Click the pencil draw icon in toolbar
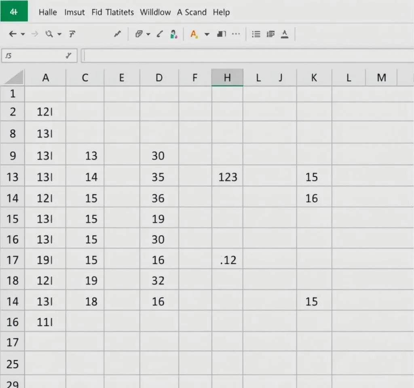The image size is (414, 388). 118,34
